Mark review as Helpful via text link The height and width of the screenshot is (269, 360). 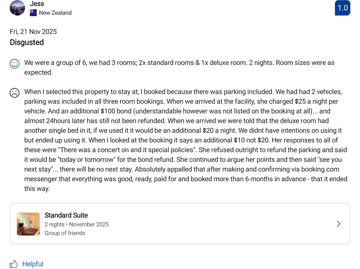coord(33,264)
